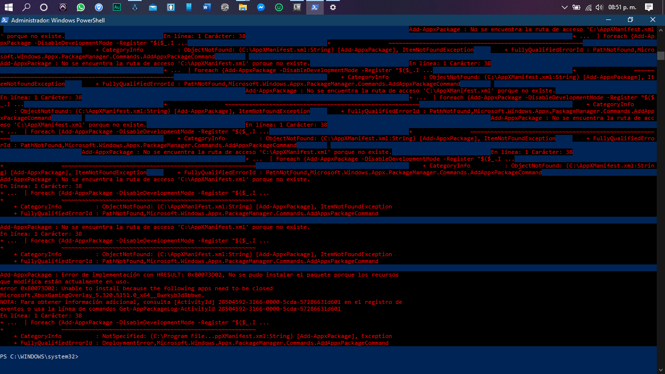
Task: Open the volume speaker tray icon
Action: click(599, 7)
